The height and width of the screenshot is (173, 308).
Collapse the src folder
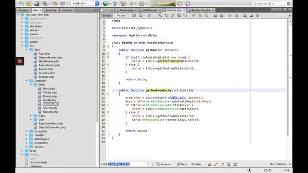[22, 46]
